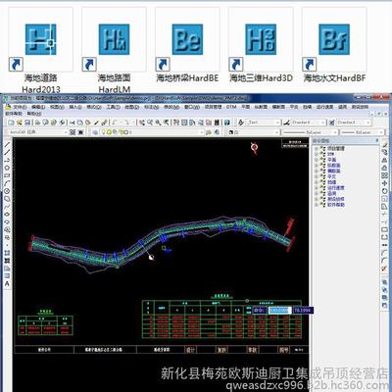392x392 pixels.
Task: Click the Mirror modify tool
Action: point(385,161)
